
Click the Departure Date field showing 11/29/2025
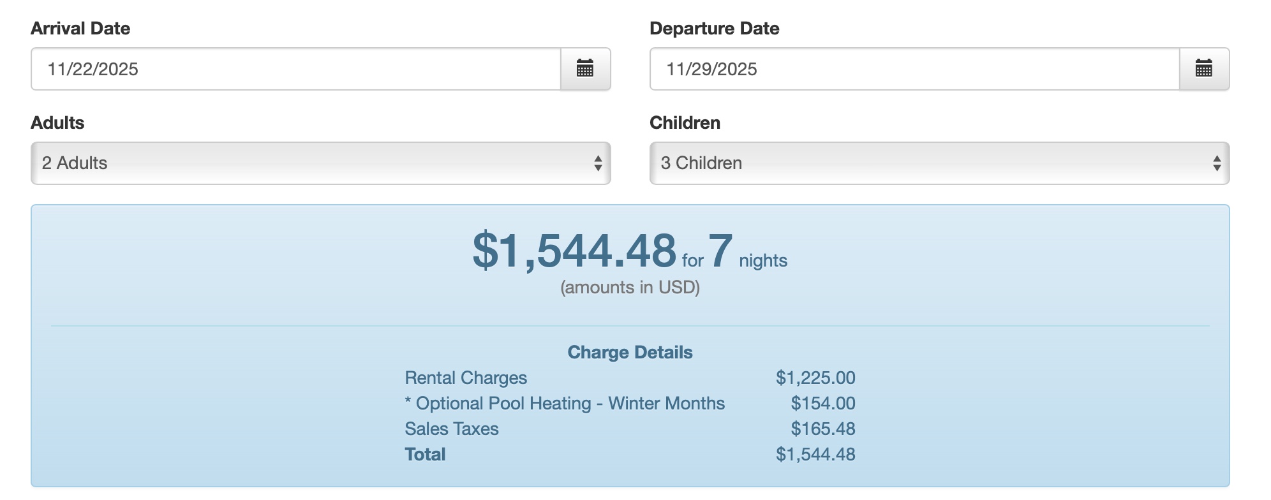pos(914,69)
